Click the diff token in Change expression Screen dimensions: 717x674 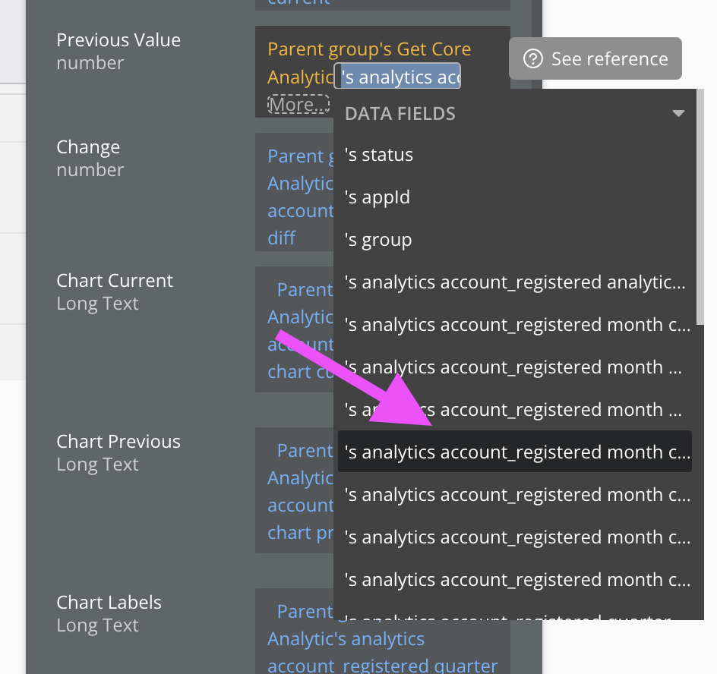point(277,238)
